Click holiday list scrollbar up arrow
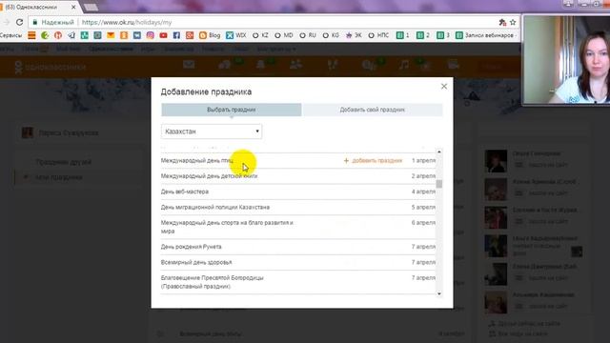The width and height of the screenshot is (610, 343). coord(439,151)
